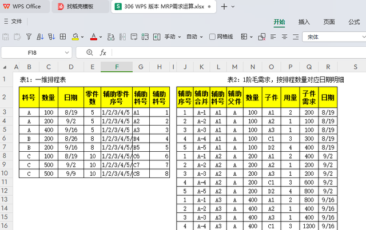The image size is (366, 230).
Task: Click the 零件数 header cell
Action: click(92, 98)
